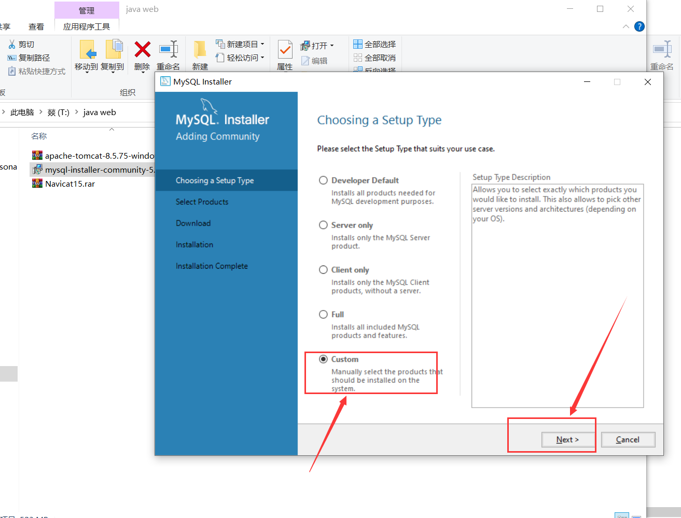Click the Navicat15.rar archive icon
Screen dimensions: 681x518
(x=37, y=183)
